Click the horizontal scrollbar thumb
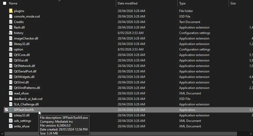 pyautogui.click(x=121, y=134)
